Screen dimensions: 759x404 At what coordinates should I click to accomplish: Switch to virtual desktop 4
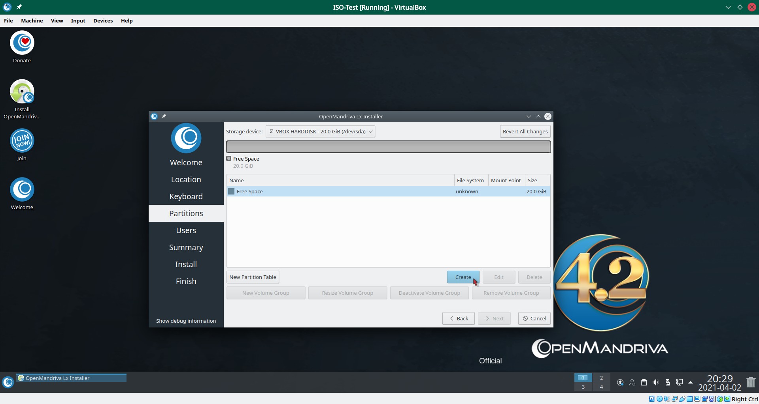click(x=601, y=387)
